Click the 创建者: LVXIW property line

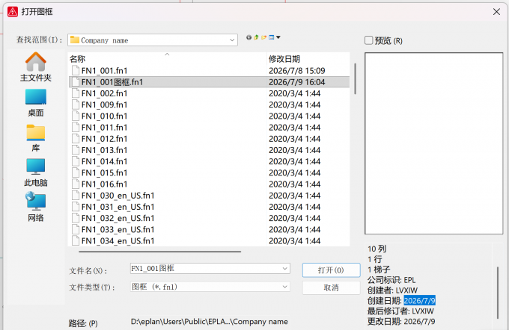392,290
